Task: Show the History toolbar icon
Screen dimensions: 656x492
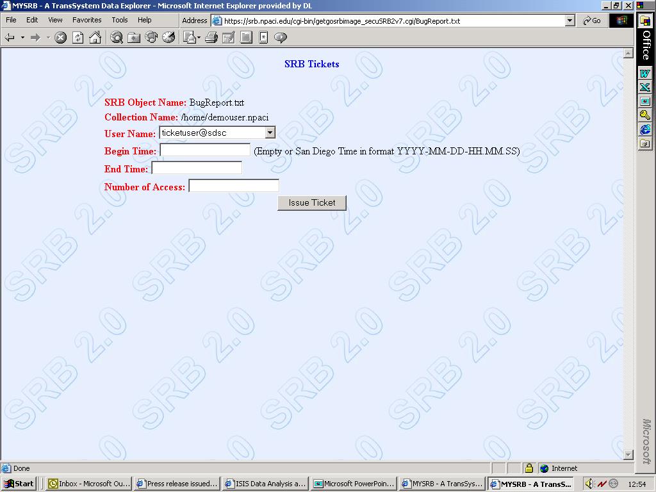Action: [168, 38]
